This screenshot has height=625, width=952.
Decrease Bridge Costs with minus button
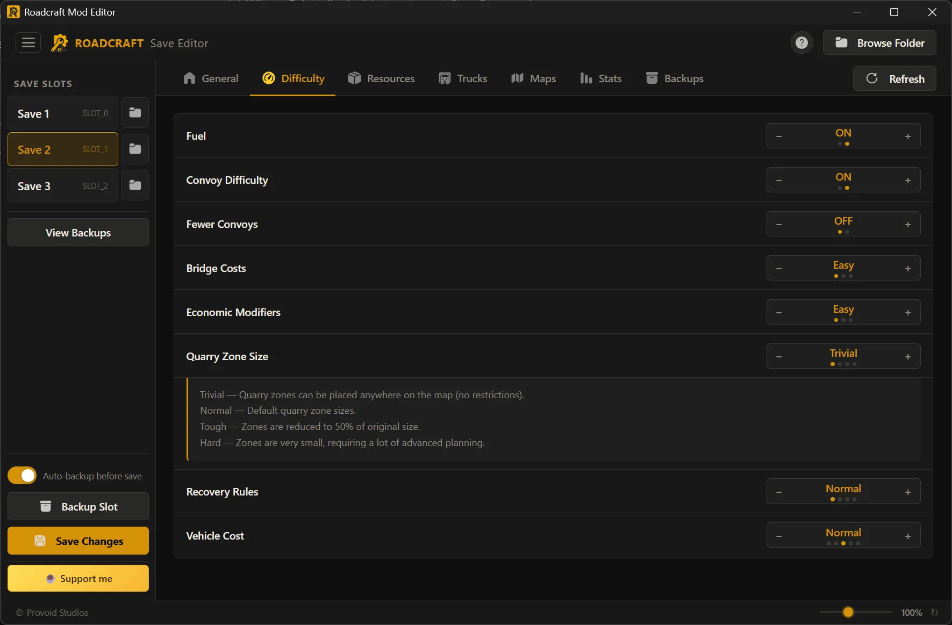[779, 269]
